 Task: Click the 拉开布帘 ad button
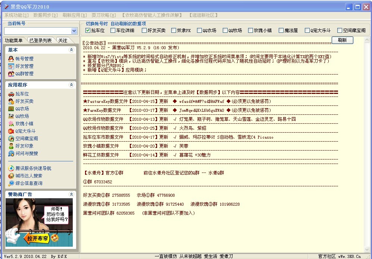(x=37, y=238)
